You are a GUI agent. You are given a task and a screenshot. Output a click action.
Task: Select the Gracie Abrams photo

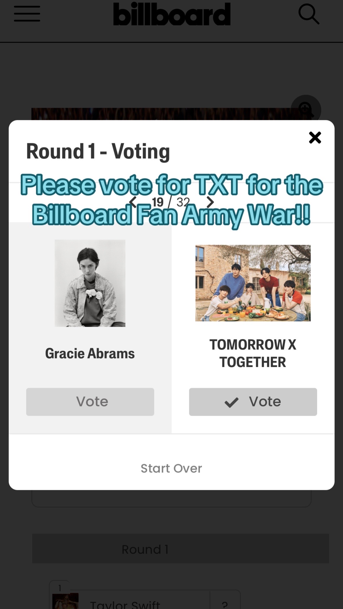click(90, 283)
